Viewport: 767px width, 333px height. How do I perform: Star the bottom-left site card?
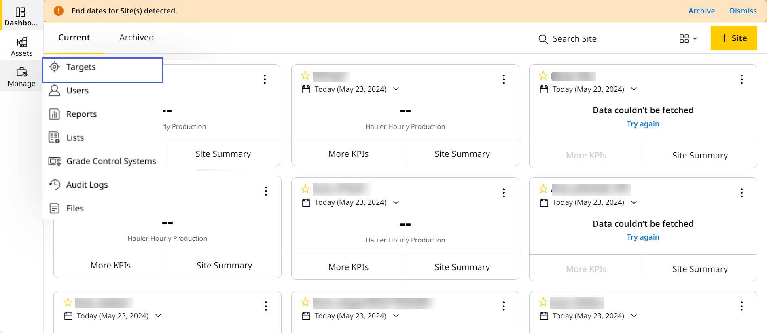pyautogui.click(x=68, y=302)
